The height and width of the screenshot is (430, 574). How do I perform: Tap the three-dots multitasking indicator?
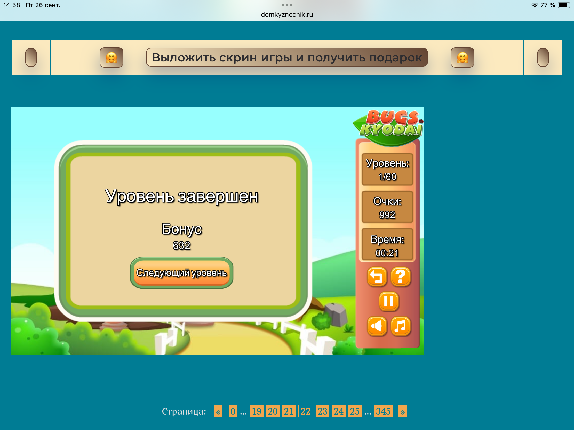(x=287, y=5)
